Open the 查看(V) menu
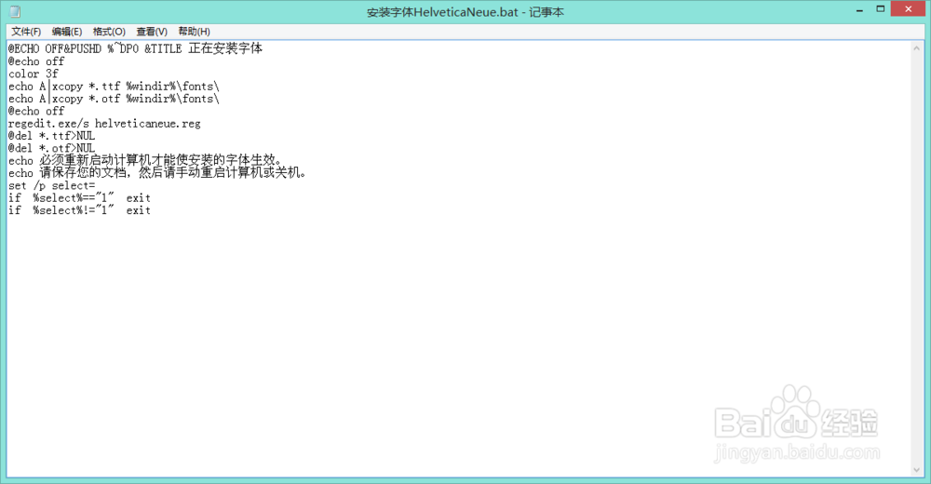The image size is (931, 484). 152,32
